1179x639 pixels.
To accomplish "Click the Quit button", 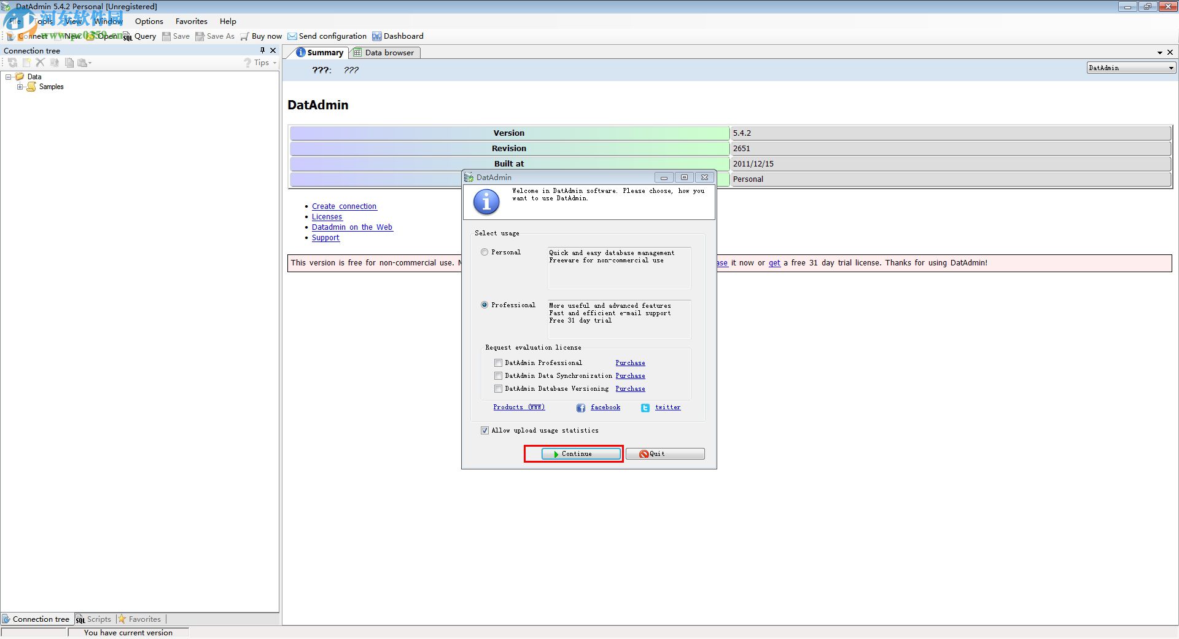I will click(665, 454).
